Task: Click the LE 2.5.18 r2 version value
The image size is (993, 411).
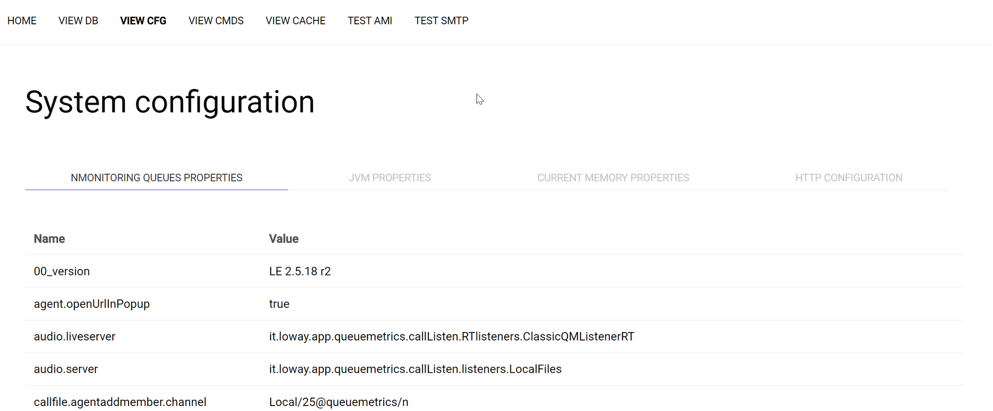Action: pyautogui.click(x=300, y=272)
